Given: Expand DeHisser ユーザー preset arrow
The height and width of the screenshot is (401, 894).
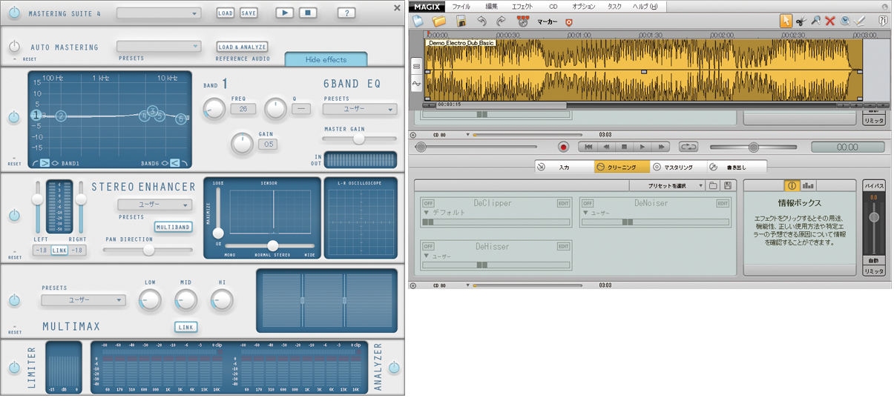Looking at the screenshot, I should (x=425, y=256).
